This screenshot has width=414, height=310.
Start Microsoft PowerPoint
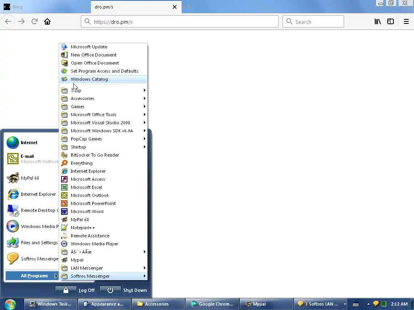point(103,203)
